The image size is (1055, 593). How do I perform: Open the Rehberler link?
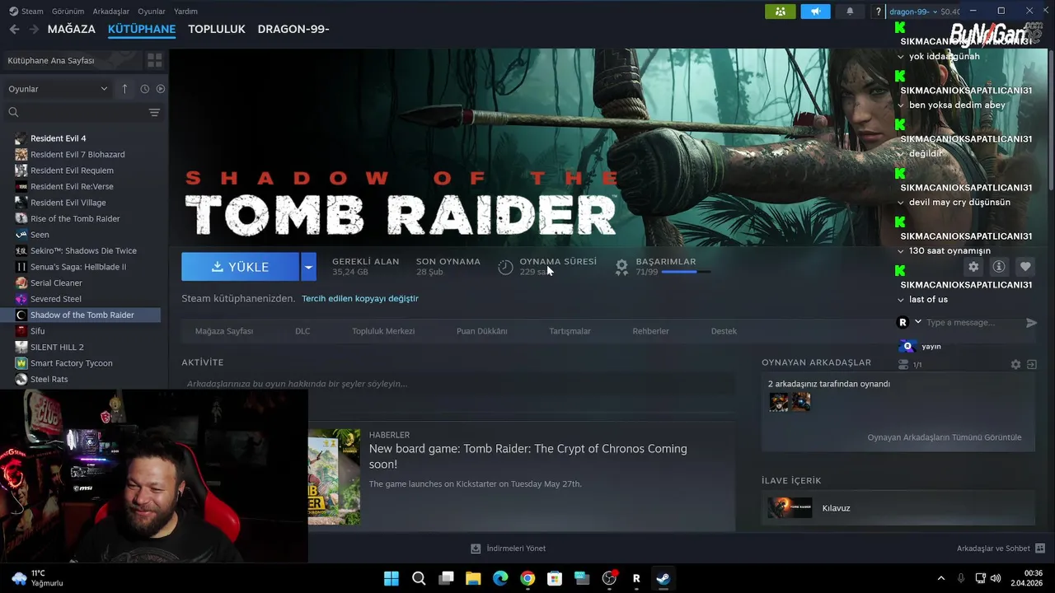651,331
